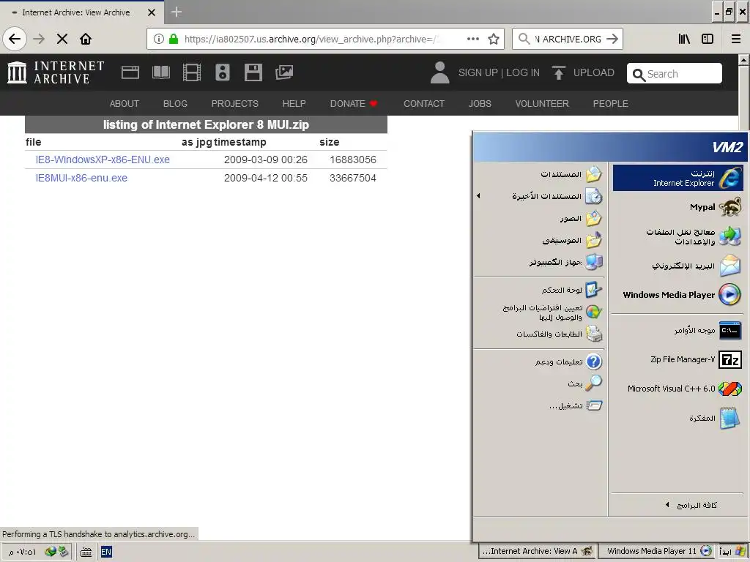
Task: Click SIGN UP link
Action: point(478,72)
